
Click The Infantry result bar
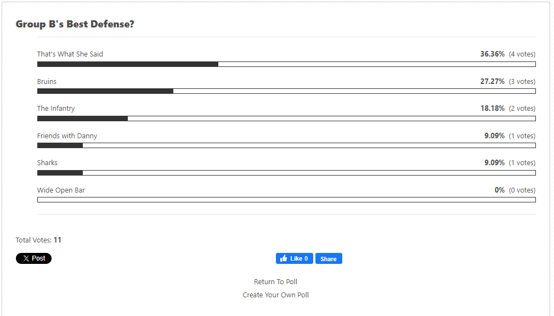coord(286,119)
